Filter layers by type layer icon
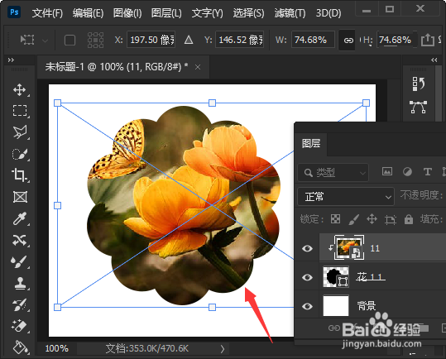Image resolution: width=446 pixels, height=359 pixels. click(x=427, y=172)
